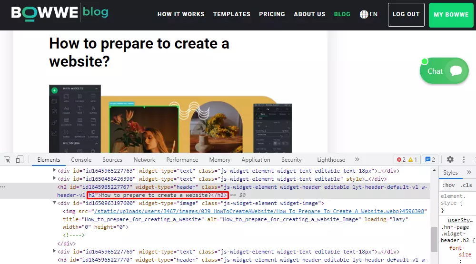476x264 pixels.
Task: Click the red errors count badge
Action: pyautogui.click(x=401, y=160)
